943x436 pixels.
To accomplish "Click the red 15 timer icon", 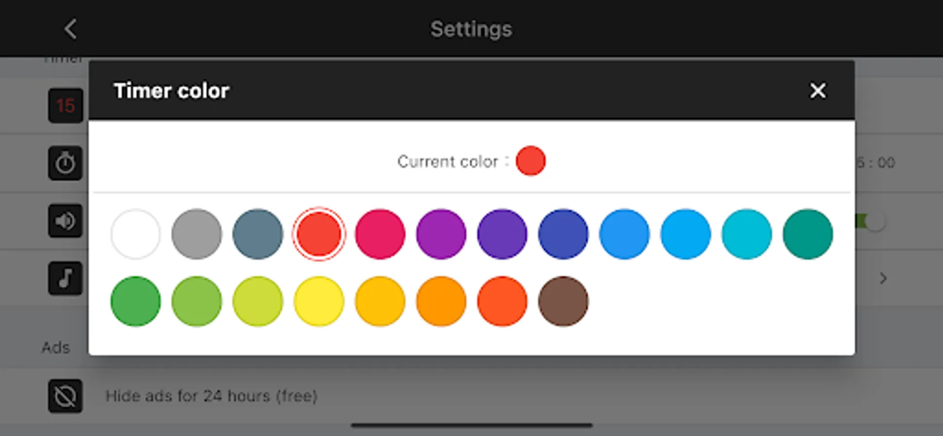I will (x=65, y=106).
